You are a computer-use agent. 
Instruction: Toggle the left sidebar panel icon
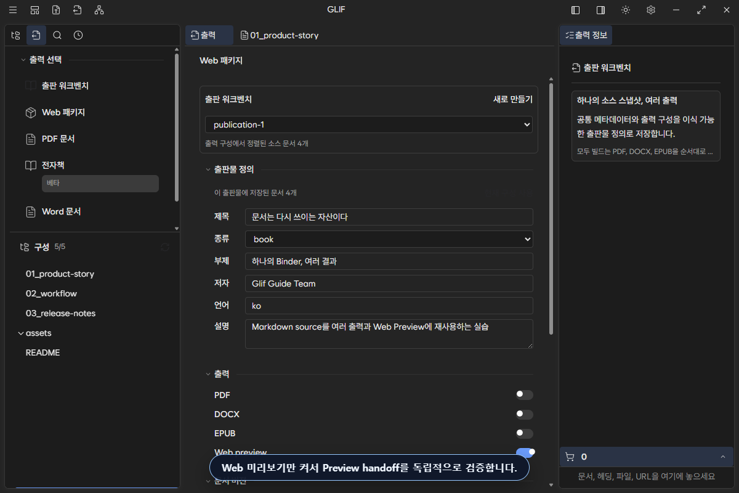tap(575, 10)
